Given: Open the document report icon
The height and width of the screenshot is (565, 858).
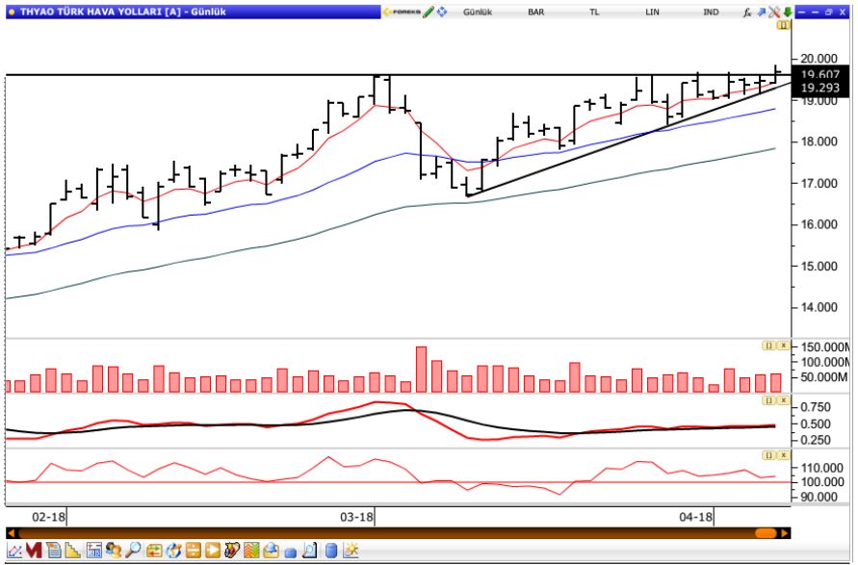Looking at the screenshot, I should 54,551.
